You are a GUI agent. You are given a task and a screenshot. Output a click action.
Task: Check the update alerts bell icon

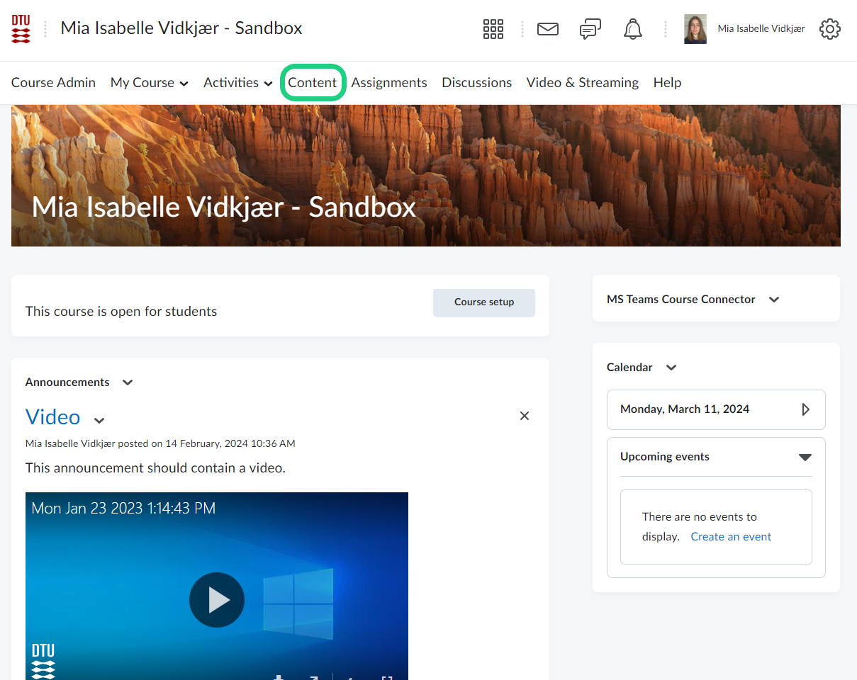632,29
